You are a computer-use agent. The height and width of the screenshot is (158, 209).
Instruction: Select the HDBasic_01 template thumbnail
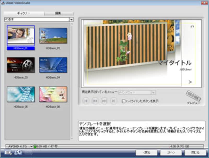click(x=21, y=36)
